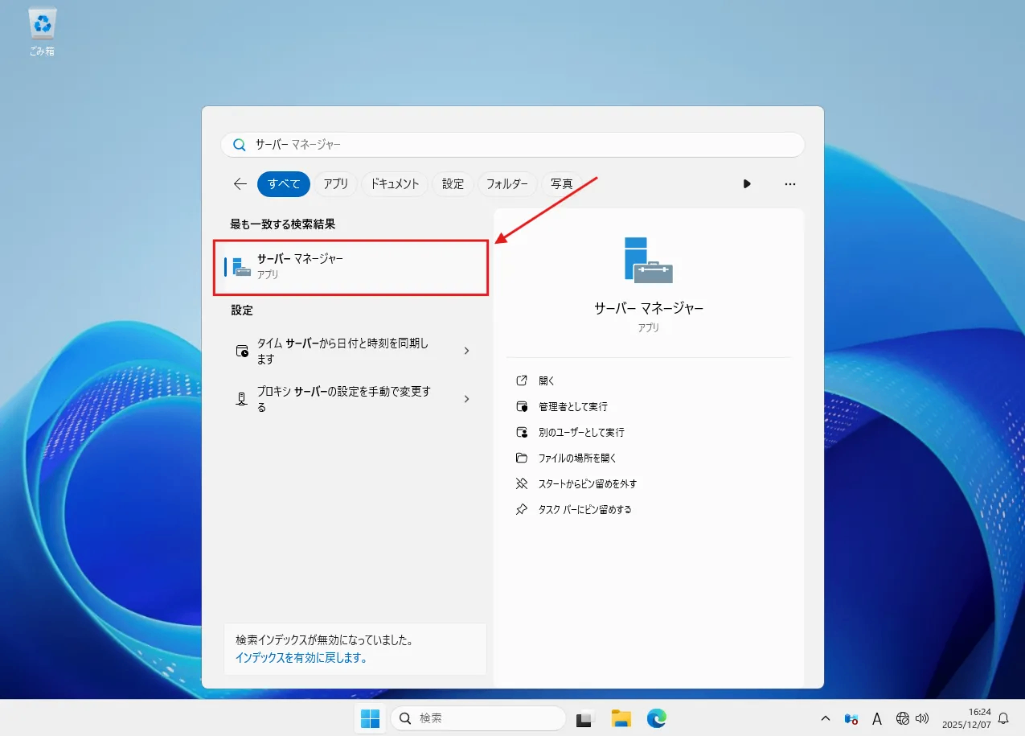1025x736 pixels.
Task: Click the clock icon beside タイム サーバー setting
Action: [242, 351]
